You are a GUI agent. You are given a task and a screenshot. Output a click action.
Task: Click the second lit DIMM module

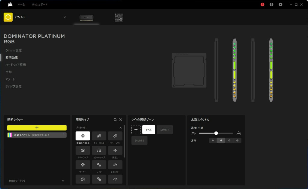click(x=271, y=70)
